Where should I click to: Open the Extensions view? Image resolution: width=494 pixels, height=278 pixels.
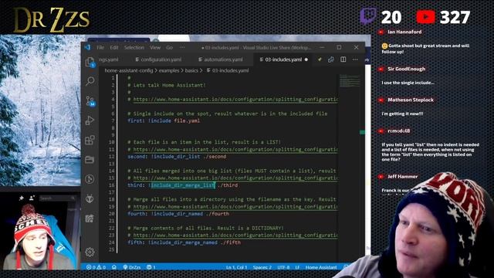pyautogui.click(x=90, y=140)
